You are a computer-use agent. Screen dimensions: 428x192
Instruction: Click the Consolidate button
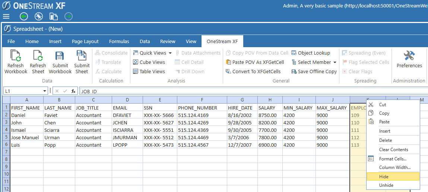tap(111, 53)
